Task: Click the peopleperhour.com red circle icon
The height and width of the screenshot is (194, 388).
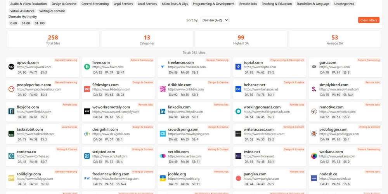Action: 11,89
